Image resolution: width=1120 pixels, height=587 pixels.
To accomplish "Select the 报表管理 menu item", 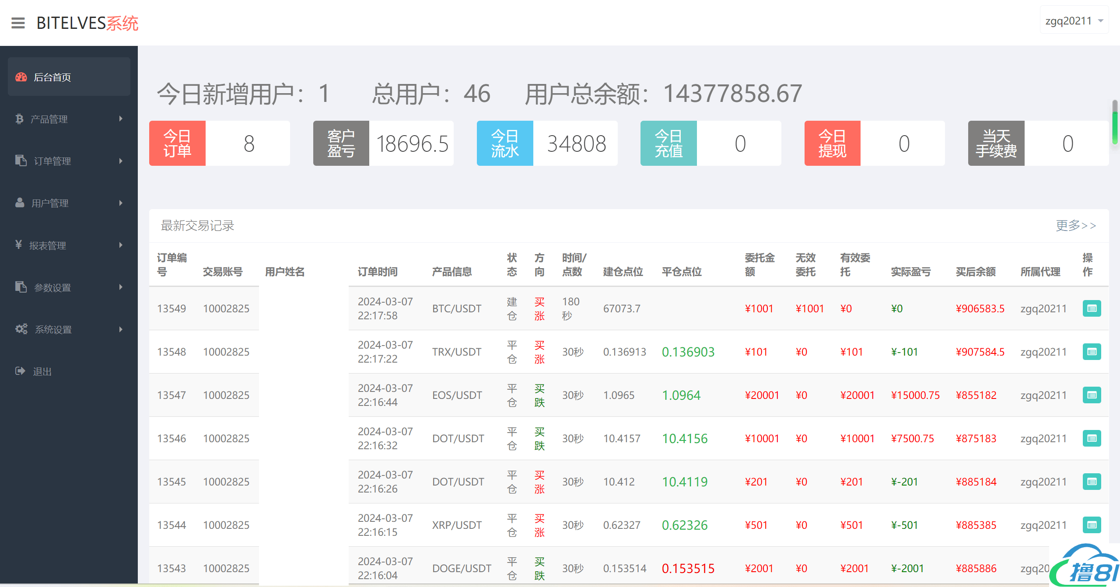I will [47, 245].
